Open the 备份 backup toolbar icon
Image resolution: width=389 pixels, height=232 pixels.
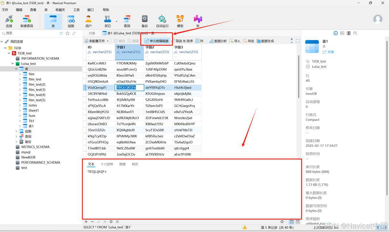click(x=145, y=21)
